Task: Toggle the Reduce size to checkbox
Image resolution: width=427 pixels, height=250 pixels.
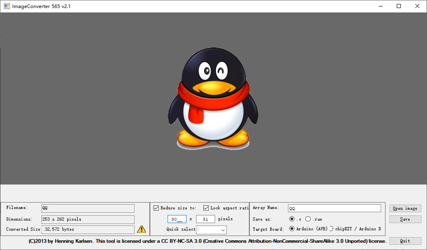Action: click(156, 208)
